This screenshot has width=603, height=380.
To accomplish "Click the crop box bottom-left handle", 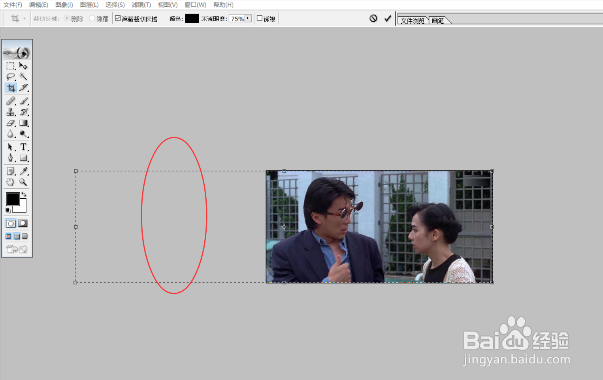I will point(75,282).
